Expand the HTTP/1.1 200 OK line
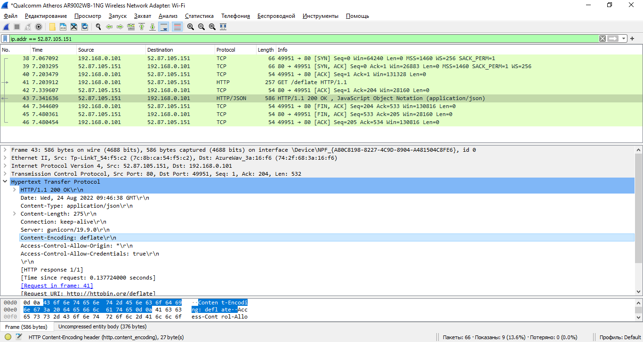Viewport: 643px width, 342px height. coord(15,190)
